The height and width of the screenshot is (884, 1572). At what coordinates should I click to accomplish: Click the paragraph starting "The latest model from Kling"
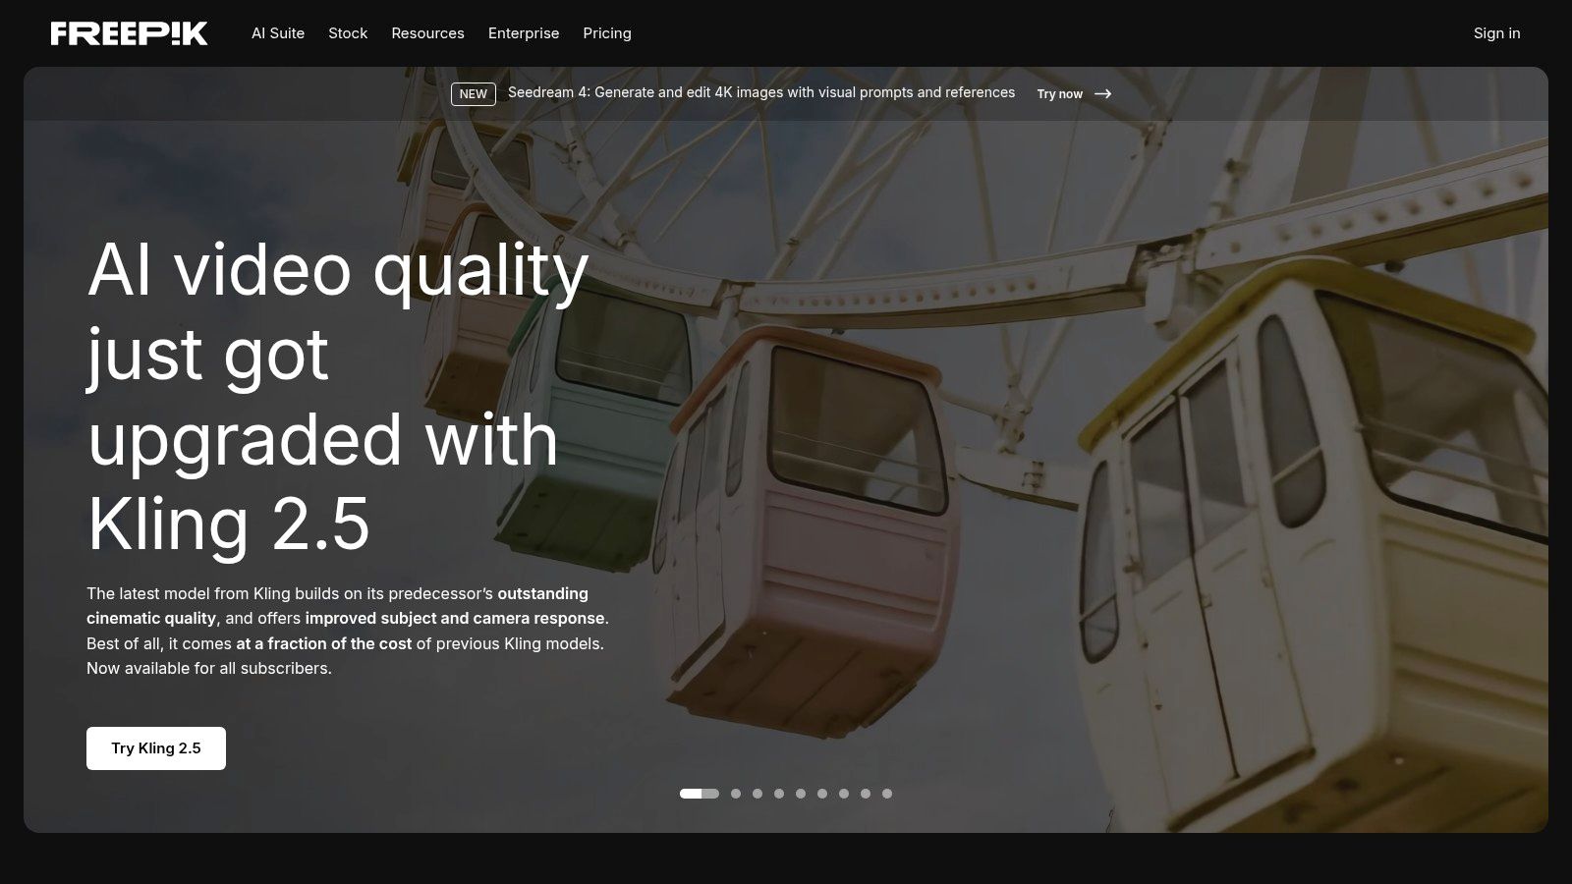[x=348, y=631]
